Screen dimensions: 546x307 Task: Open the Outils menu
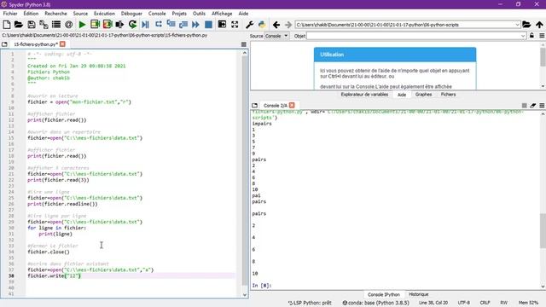pyautogui.click(x=199, y=14)
